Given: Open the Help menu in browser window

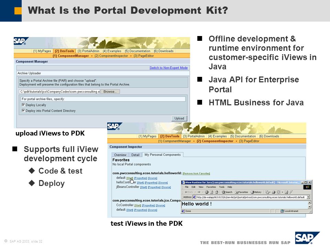Looking at the screenshot, I should tap(230, 187).
